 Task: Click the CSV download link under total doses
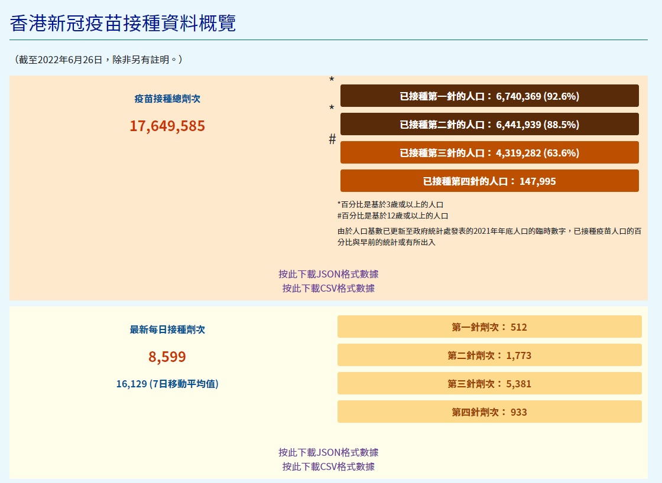click(x=329, y=288)
